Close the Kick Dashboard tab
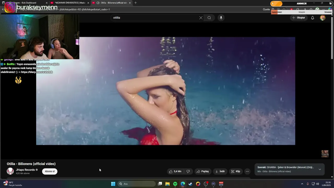Screen dimensions: 334x188 pyautogui.click(x=47, y=3)
